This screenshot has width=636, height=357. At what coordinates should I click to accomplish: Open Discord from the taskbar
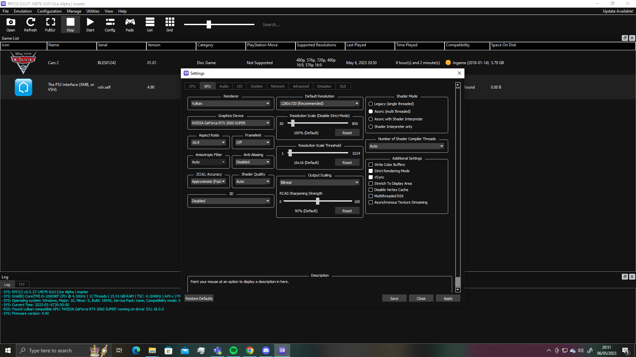tap(266, 350)
